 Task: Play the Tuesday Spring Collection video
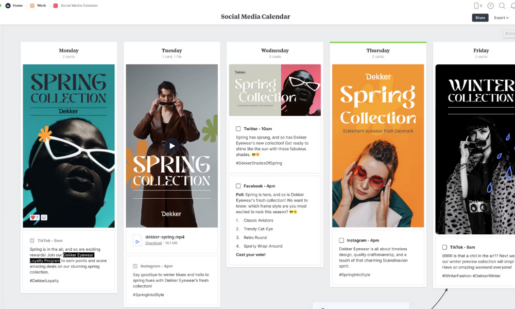pyautogui.click(x=171, y=146)
